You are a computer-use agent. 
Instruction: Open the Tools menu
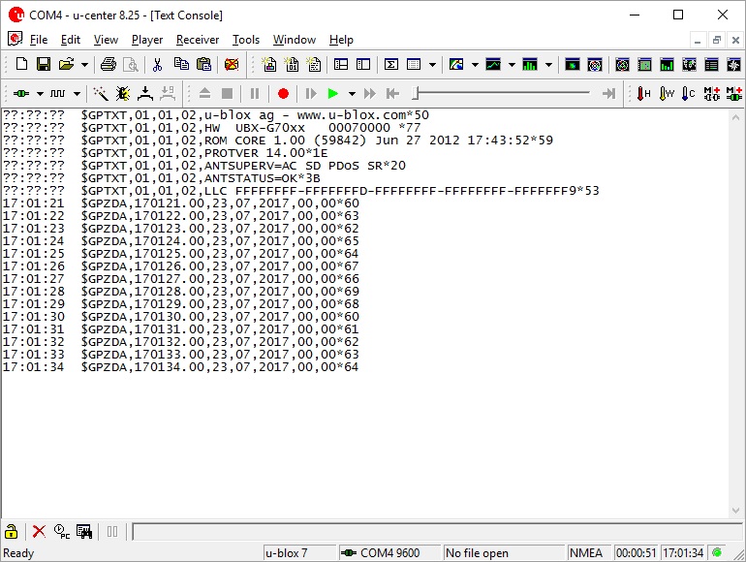245,40
